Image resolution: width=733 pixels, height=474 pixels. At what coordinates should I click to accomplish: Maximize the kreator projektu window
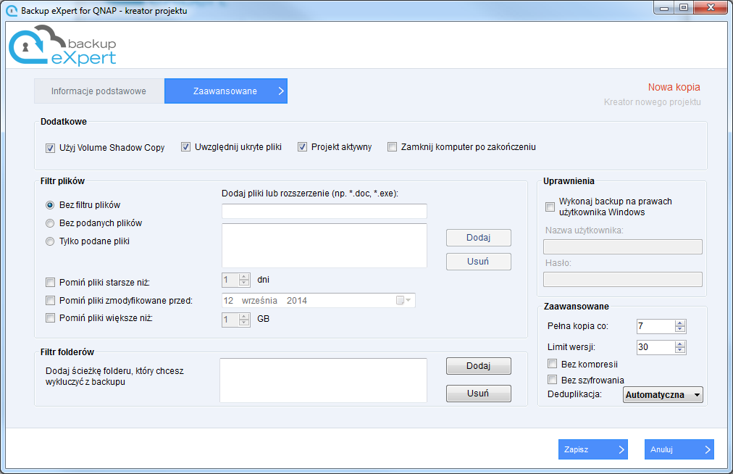[684, 8]
